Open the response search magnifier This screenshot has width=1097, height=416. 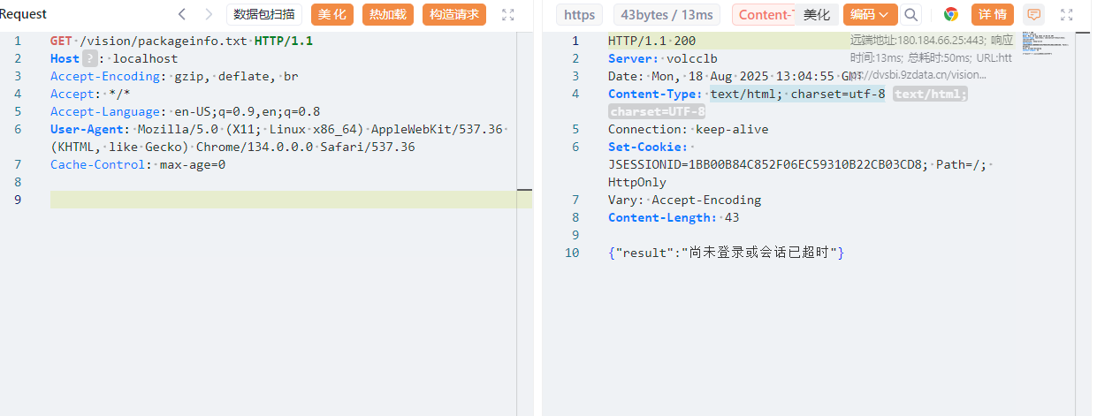[x=911, y=14]
